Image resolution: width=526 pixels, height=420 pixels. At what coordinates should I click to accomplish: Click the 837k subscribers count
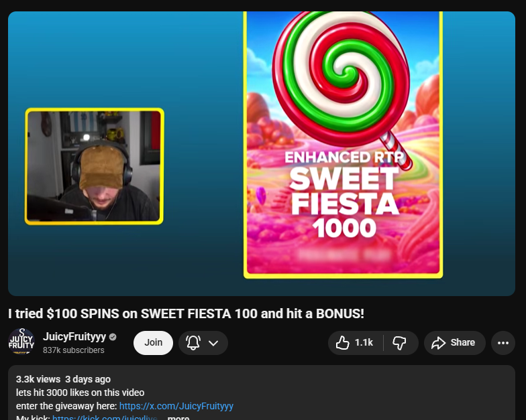74,350
